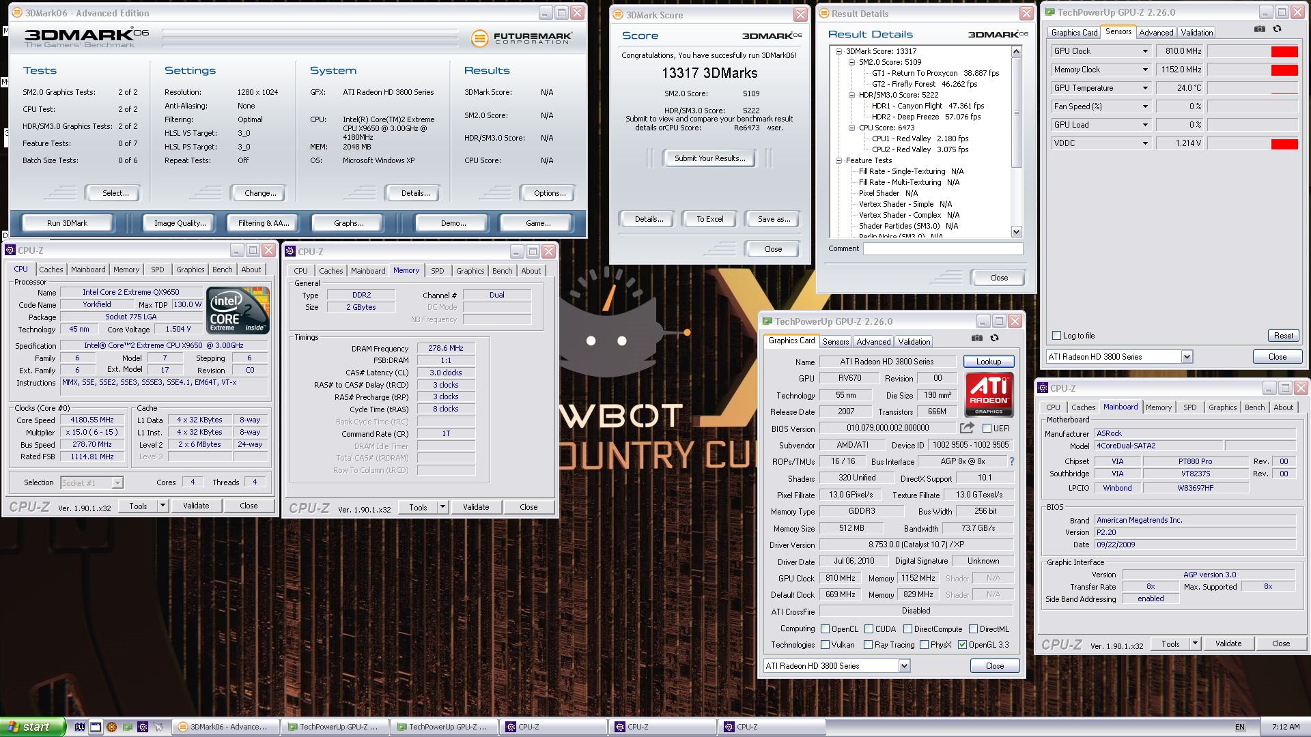Viewport: 1311px width, 737px height.
Task: Open Advanced tab in GPU-Z Sensors window
Action: pos(1156,33)
